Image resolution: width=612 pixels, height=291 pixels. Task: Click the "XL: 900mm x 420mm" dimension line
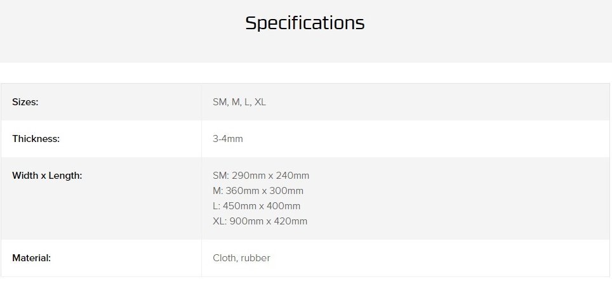coord(260,221)
